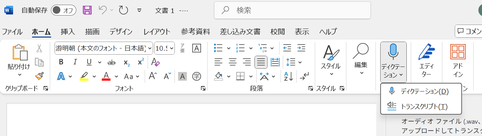Click the 貼り付け paste icon
The height and width of the screenshot is (136, 482).
coord(20,52)
